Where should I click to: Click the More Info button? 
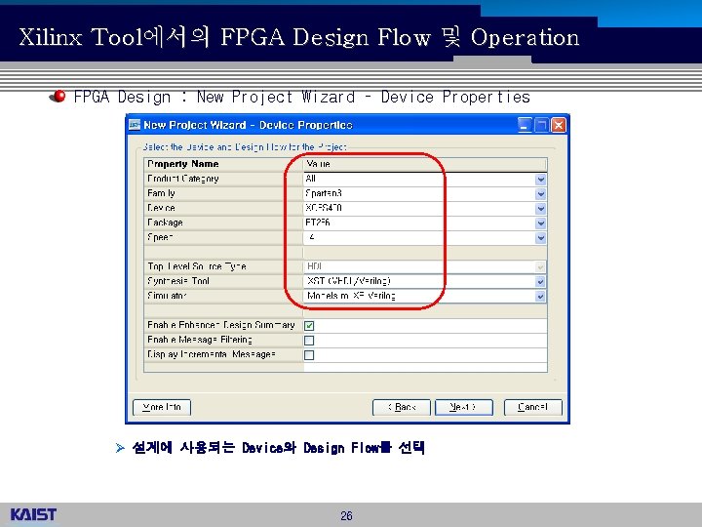tap(162, 407)
